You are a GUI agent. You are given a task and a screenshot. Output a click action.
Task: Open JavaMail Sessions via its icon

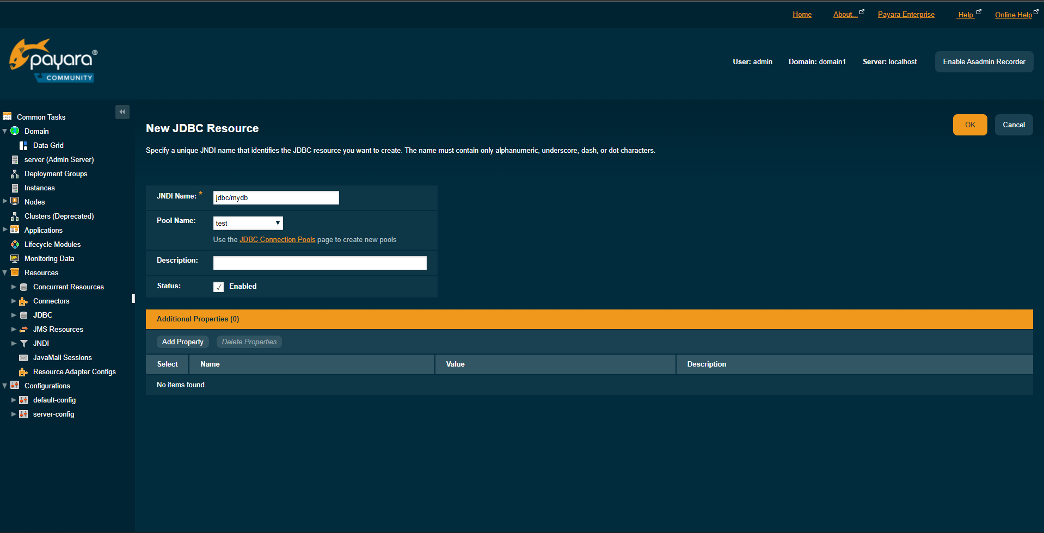tap(24, 357)
